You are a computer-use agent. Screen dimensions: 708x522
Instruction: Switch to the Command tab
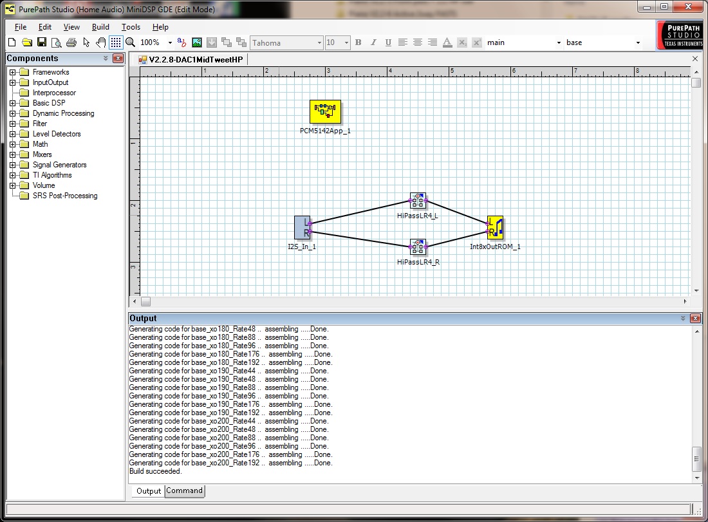[184, 491]
